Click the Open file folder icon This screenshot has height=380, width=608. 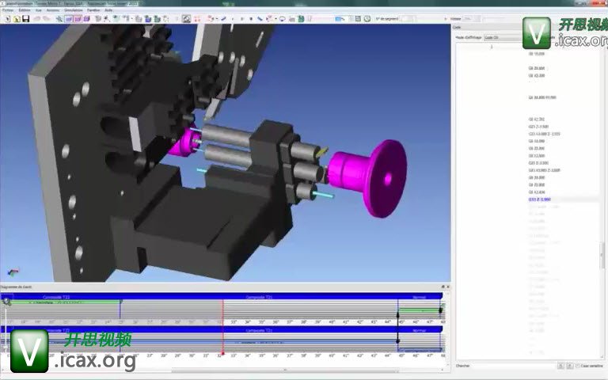tap(17, 19)
